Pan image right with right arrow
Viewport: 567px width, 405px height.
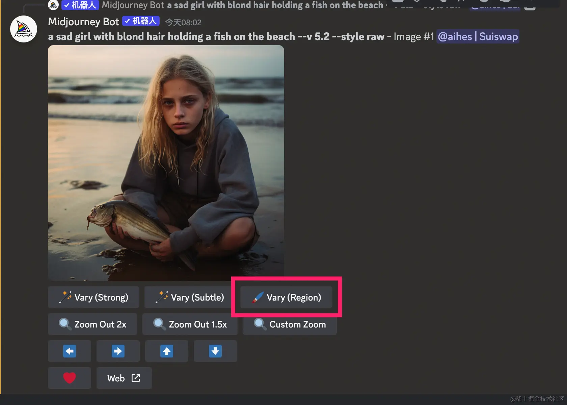[x=118, y=351]
